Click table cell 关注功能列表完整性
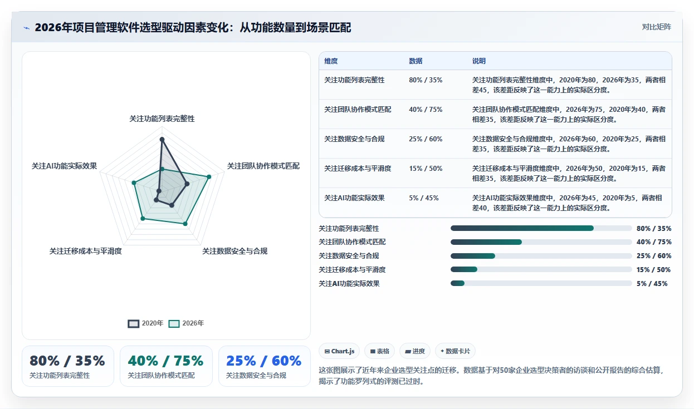The height and width of the screenshot is (409, 694). click(x=354, y=80)
